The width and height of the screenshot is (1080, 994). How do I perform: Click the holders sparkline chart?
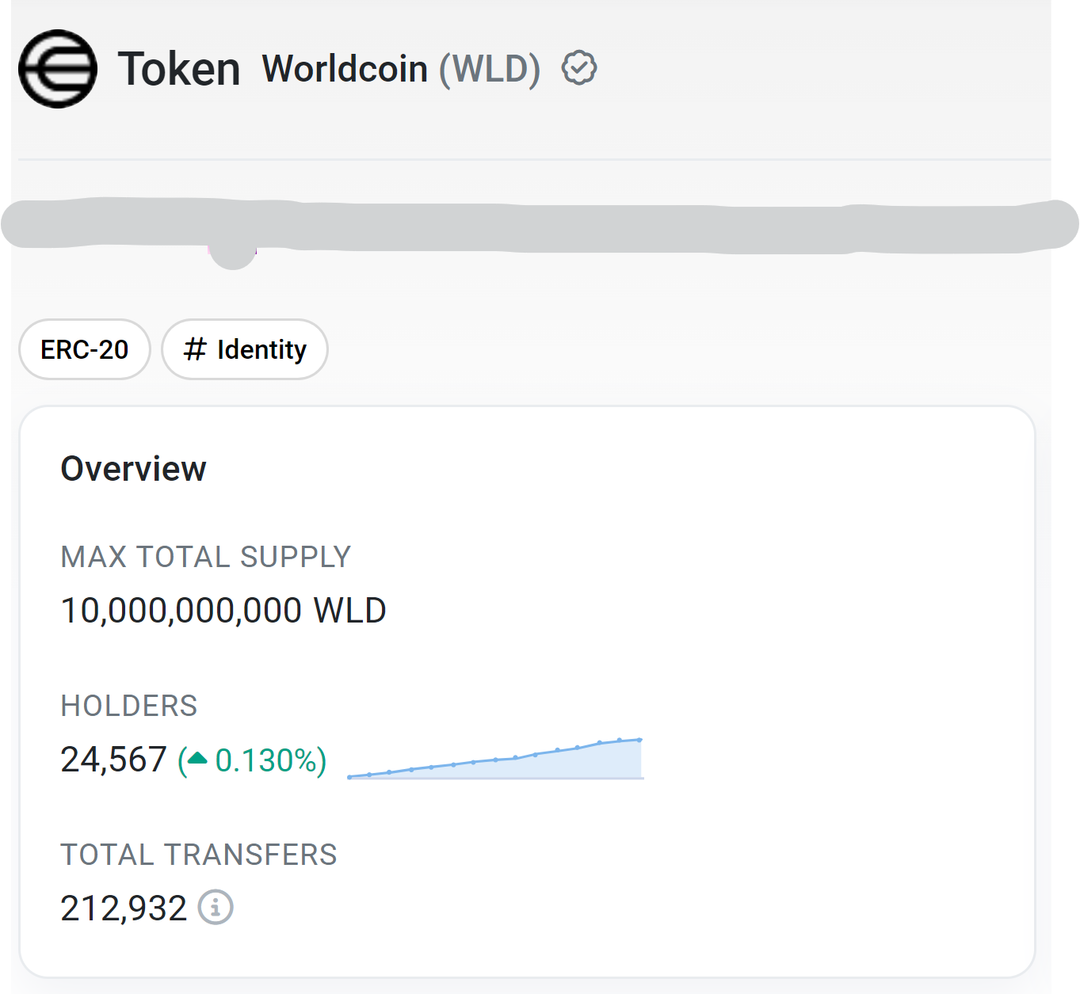[495, 761]
